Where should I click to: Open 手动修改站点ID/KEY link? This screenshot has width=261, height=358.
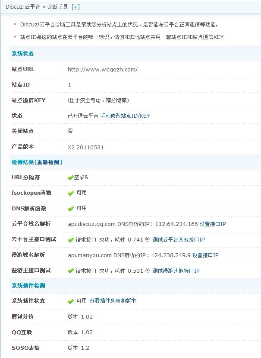click(125, 116)
